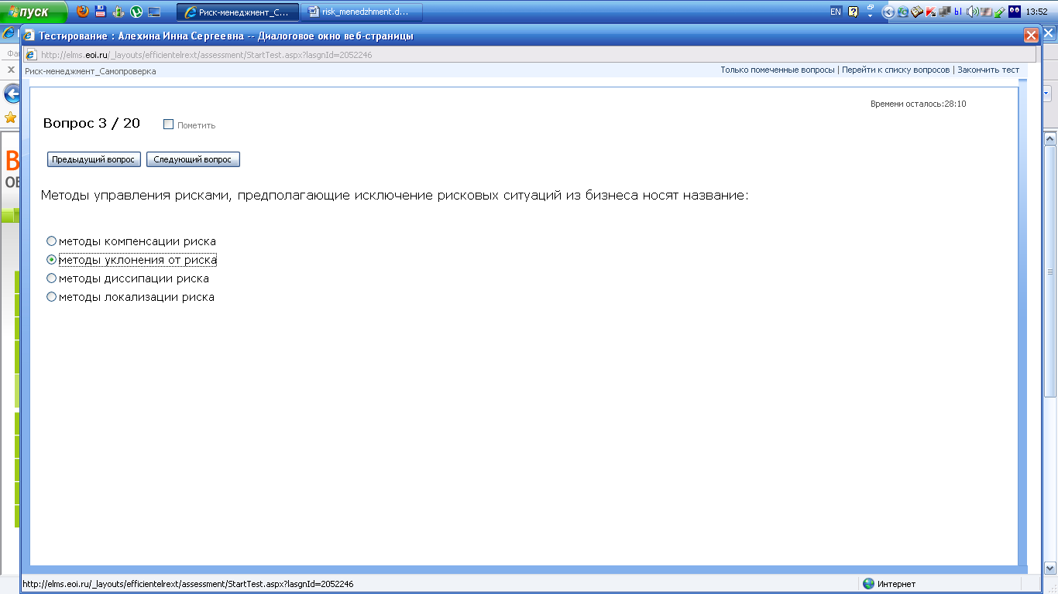
Task: Go to Следующий вопрос
Action: (x=193, y=159)
